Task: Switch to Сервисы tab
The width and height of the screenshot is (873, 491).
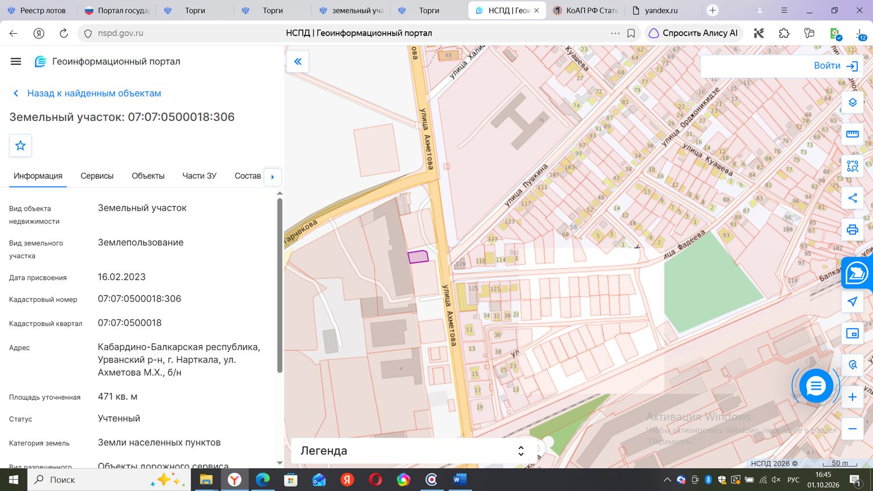Action: (97, 176)
